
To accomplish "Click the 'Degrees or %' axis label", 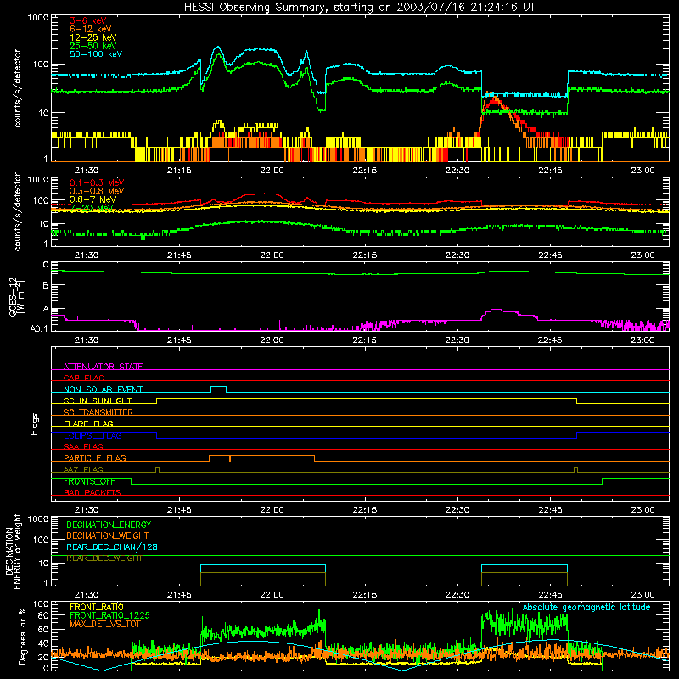I will [22, 637].
